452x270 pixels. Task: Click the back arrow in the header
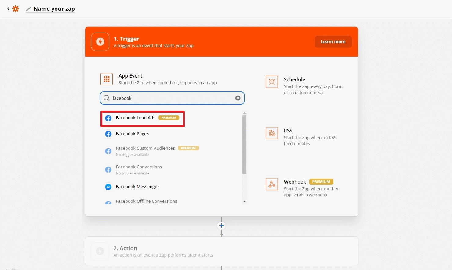8,9
